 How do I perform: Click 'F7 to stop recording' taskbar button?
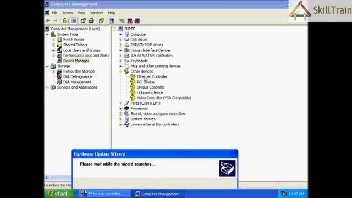pyautogui.click(x=105, y=194)
